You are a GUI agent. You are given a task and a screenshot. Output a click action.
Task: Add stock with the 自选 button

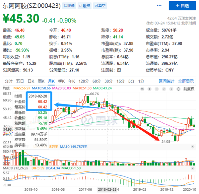pyautogui.click(x=182, y=6)
